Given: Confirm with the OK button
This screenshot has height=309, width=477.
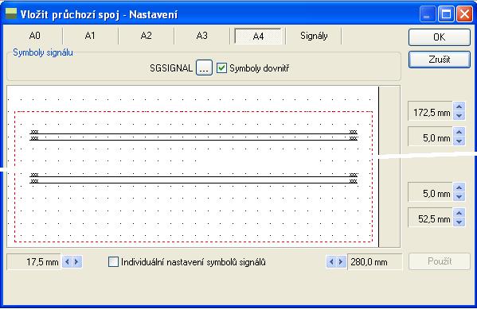Looking at the screenshot, I should point(439,37).
